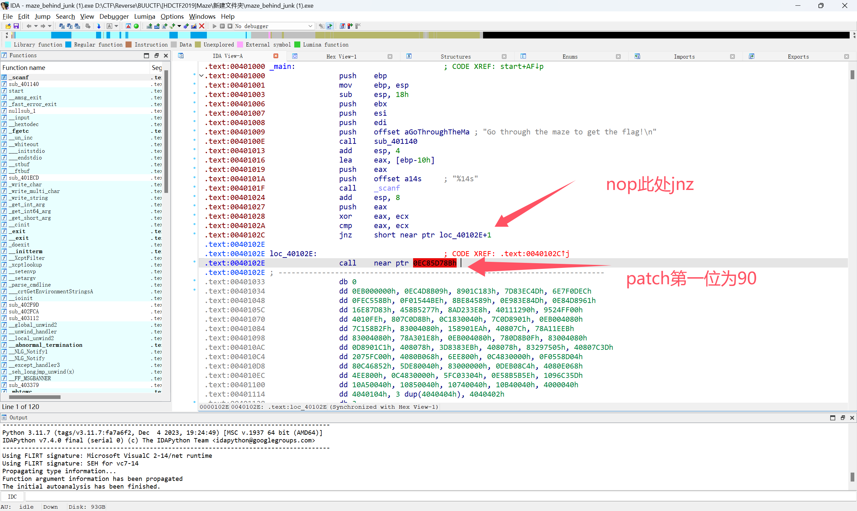Click the search for byte sequence icon

[77, 26]
